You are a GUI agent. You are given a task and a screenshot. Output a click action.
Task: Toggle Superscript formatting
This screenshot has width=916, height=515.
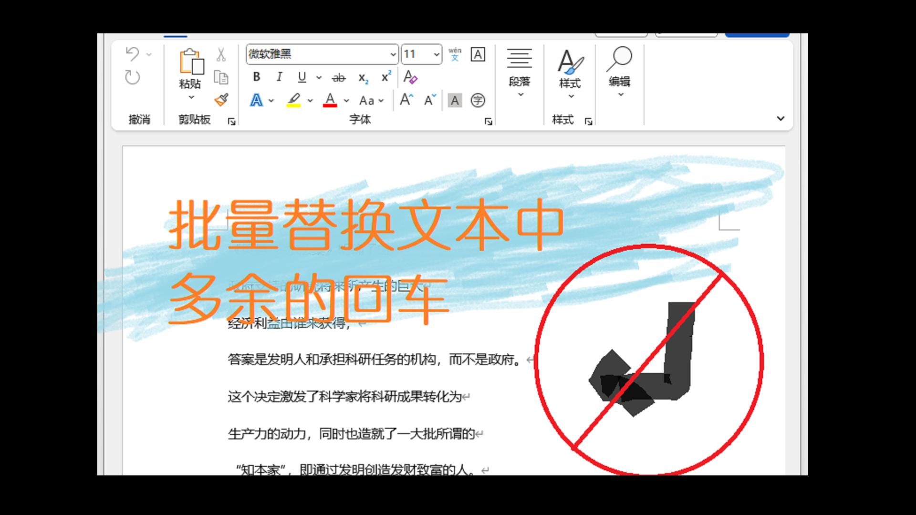point(386,77)
